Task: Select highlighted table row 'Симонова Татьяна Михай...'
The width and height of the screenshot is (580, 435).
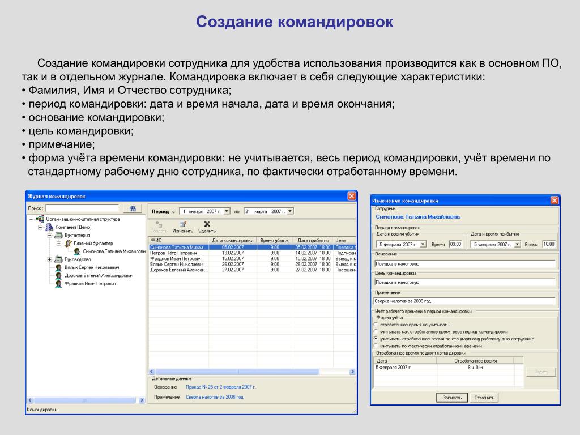Action: tap(252, 247)
